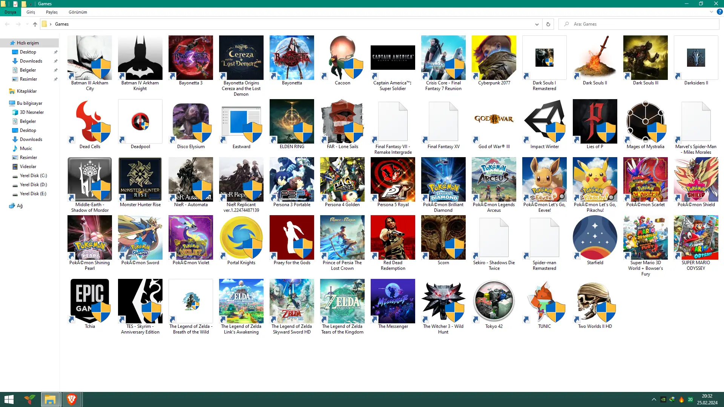Open the Dosya ribbon tab
724x407 pixels.
tap(10, 12)
